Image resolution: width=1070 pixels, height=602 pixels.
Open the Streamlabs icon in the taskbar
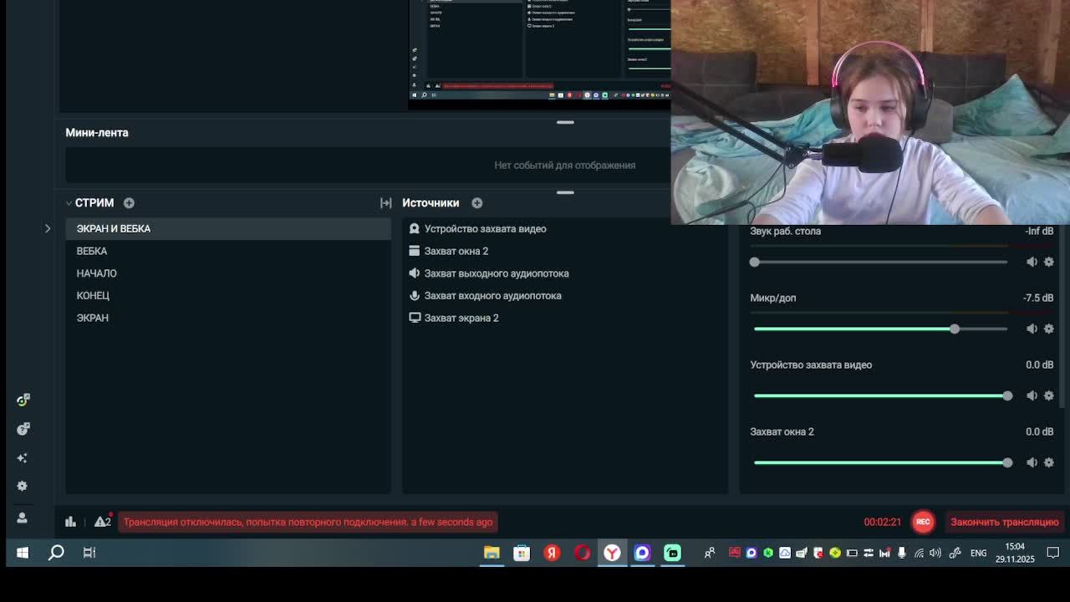click(x=672, y=553)
